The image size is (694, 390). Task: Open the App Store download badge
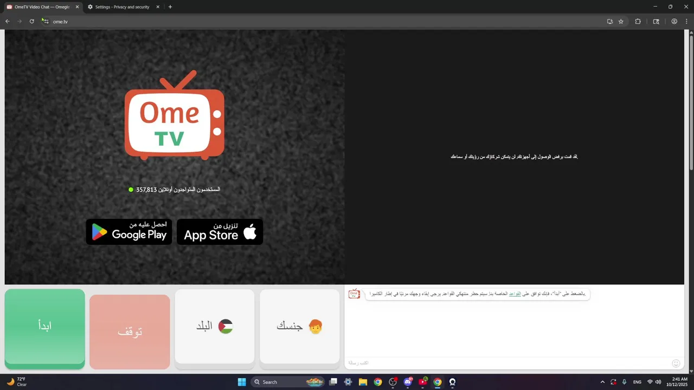click(220, 232)
